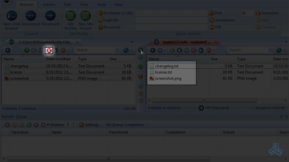Launch the New Site Wizard
289x162 pixels.
(x=86, y=20)
